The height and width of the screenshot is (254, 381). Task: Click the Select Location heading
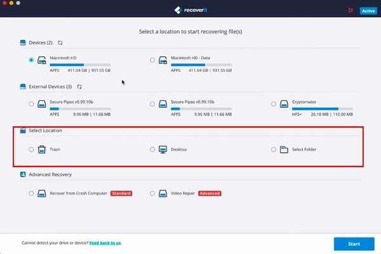pyautogui.click(x=46, y=131)
